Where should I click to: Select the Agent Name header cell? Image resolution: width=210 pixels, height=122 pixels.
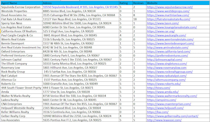click(x=21, y=3)
